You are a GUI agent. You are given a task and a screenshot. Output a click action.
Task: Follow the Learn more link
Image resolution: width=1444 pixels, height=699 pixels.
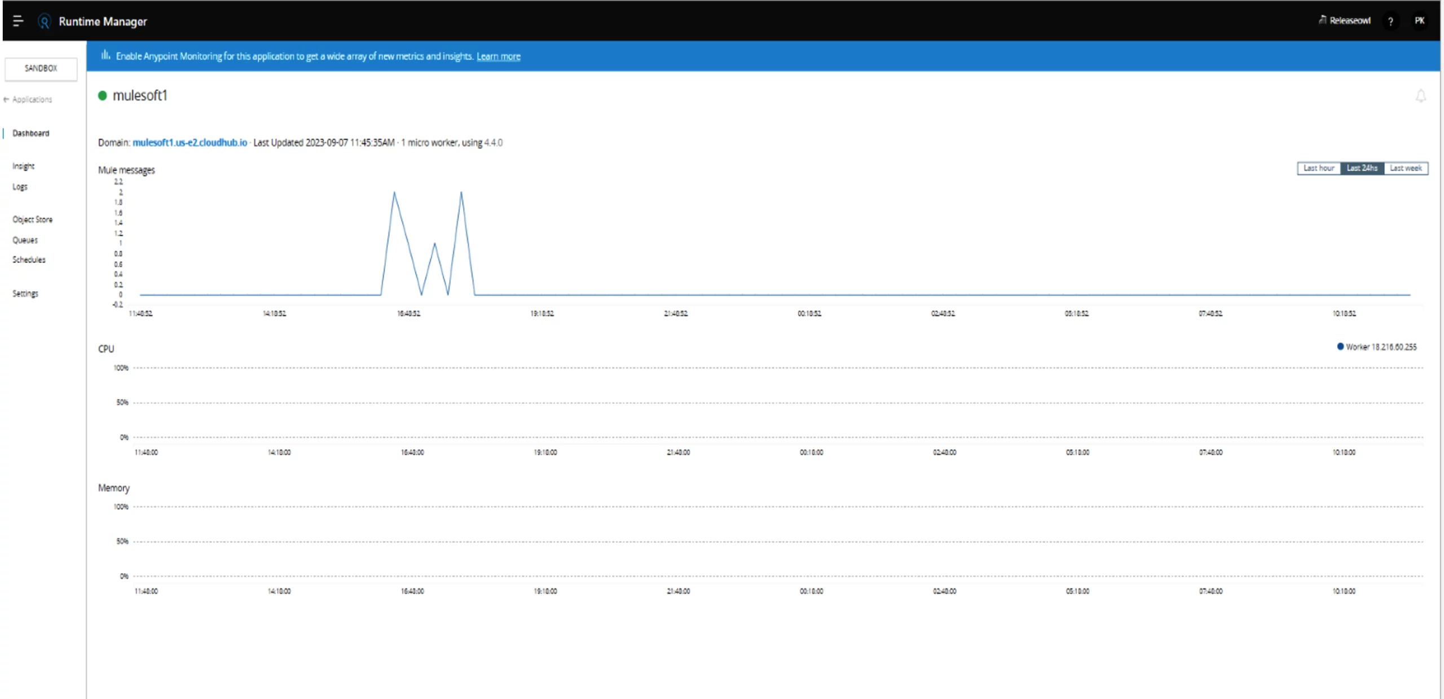coord(499,56)
